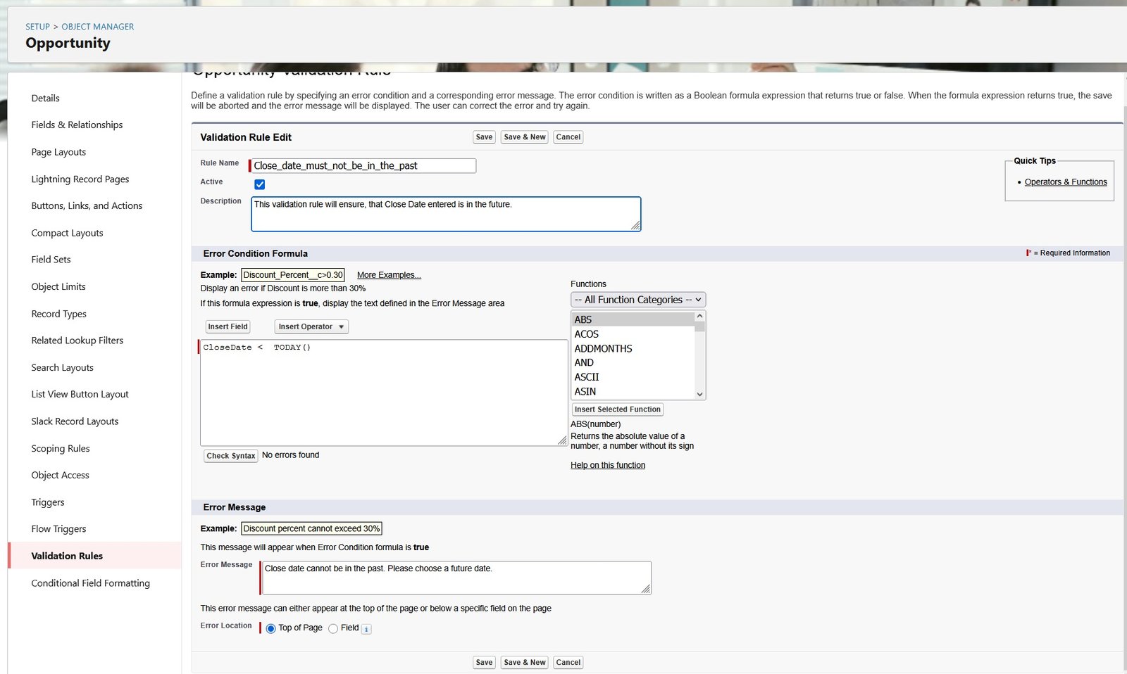Click the scroll-up arrow on the functions list
The height and width of the screenshot is (674, 1127).
698,316
